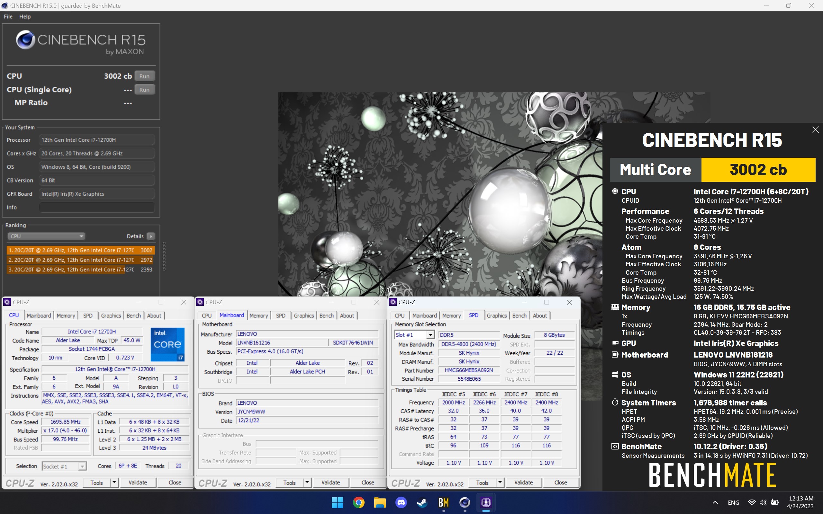Switch to Cinebench taskbar icon
The height and width of the screenshot is (514, 823).
point(465,502)
